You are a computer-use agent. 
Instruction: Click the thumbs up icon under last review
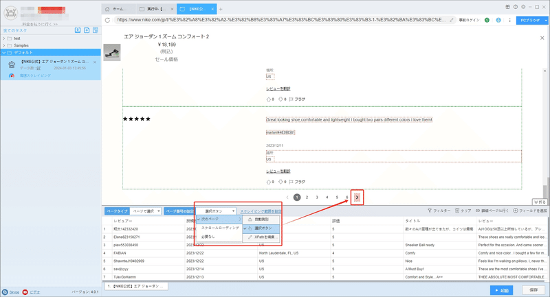click(269, 182)
